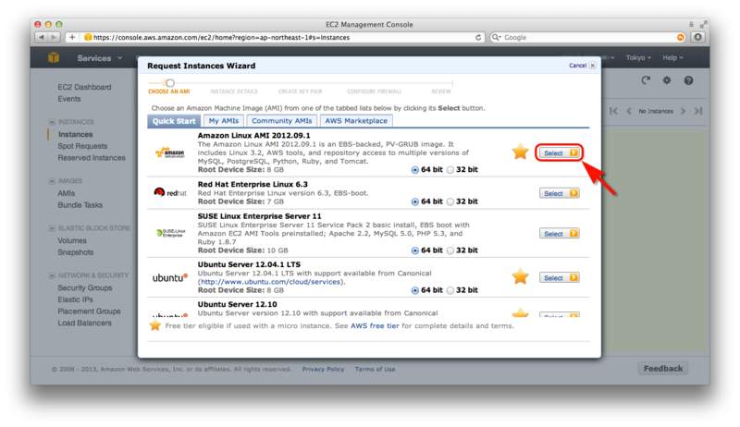Image resolution: width=740 pixels, height=427 pixels.
Task: Click the Feedback button
Action: [663, 369]
